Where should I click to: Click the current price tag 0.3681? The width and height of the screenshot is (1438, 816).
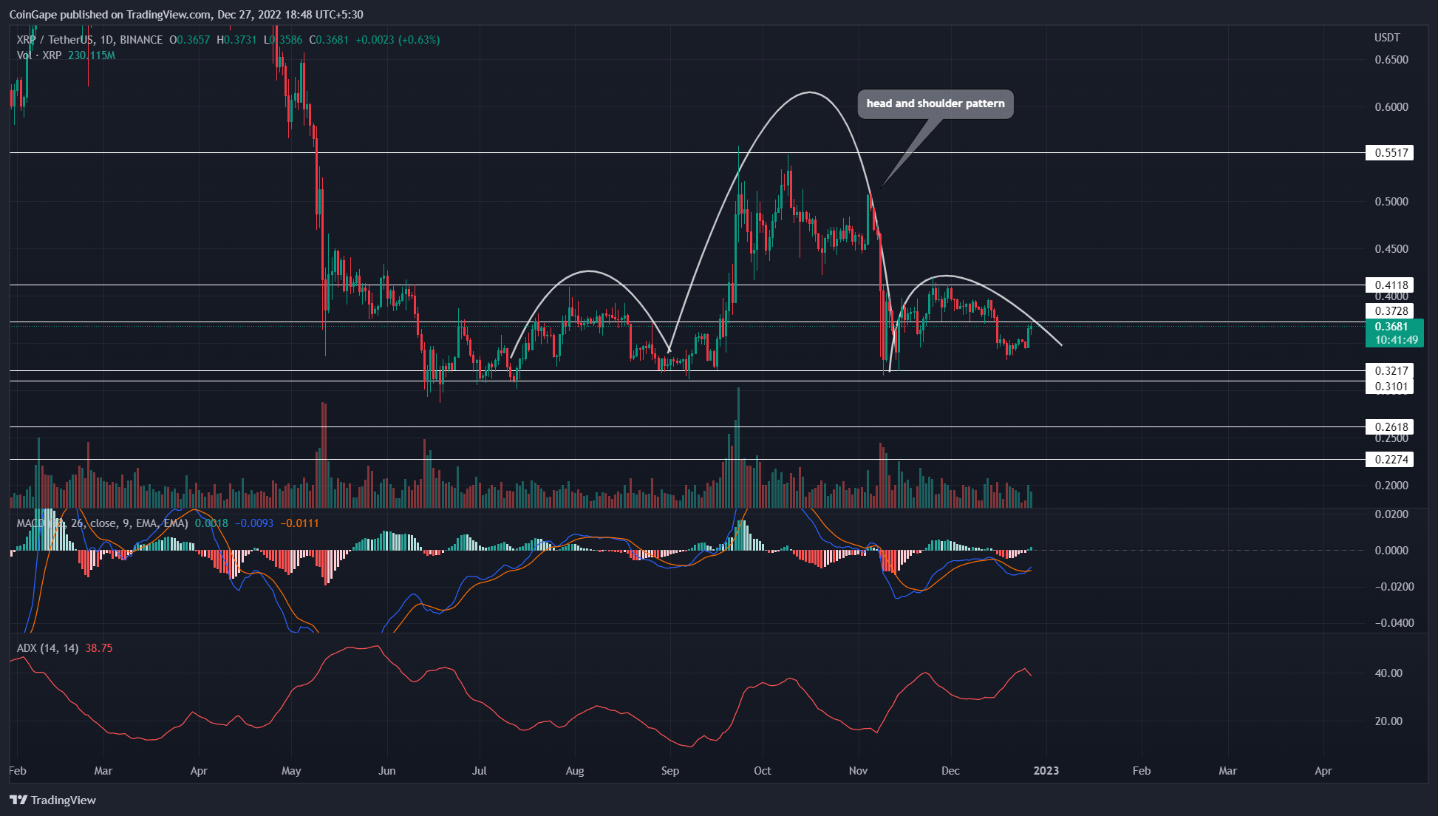point(1394,333)
